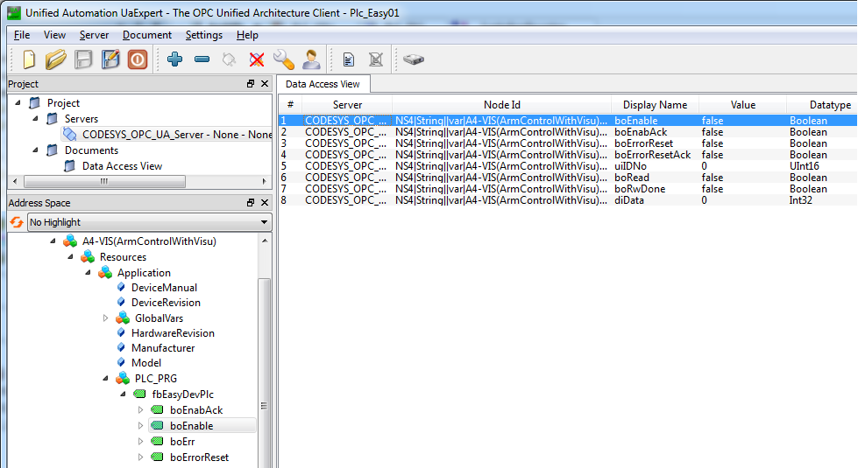Click the orange refresh icon in Address Space

17,222
